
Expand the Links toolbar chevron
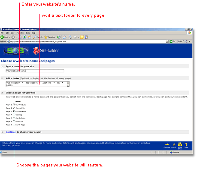coord(184,41)
